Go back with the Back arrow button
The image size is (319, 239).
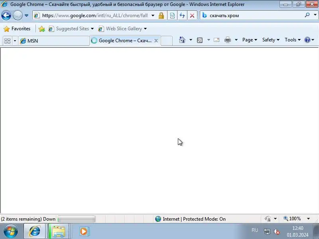(x=6, y=16)
